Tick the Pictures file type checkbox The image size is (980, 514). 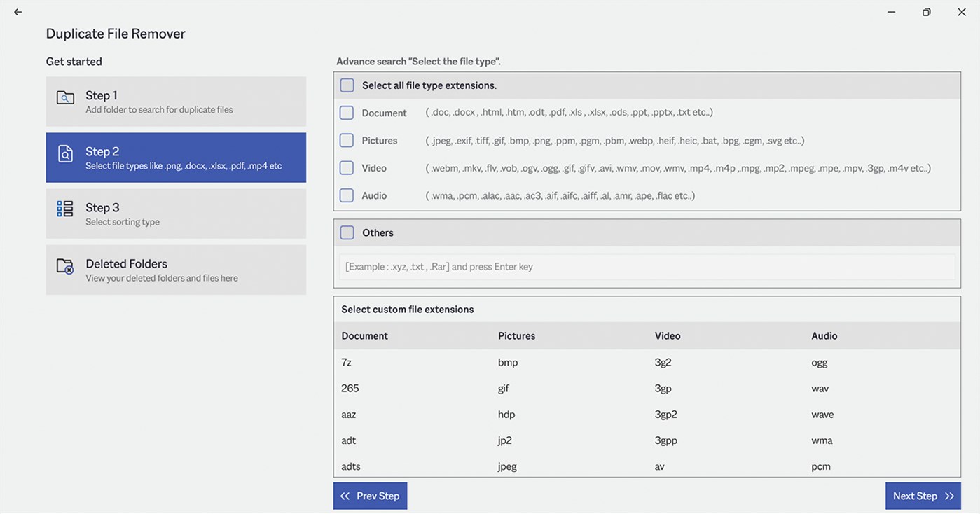(x=347, y=141)
